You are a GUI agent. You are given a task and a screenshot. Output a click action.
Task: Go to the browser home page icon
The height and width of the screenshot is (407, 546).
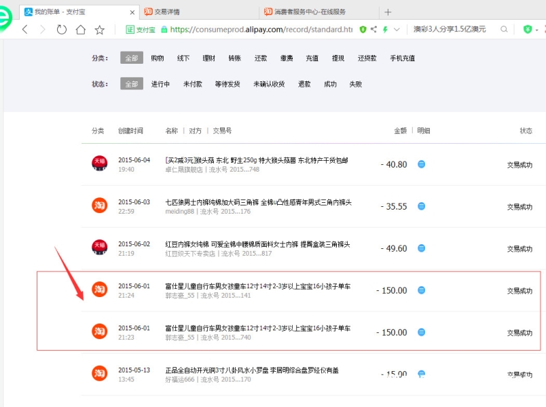(81, 30)
